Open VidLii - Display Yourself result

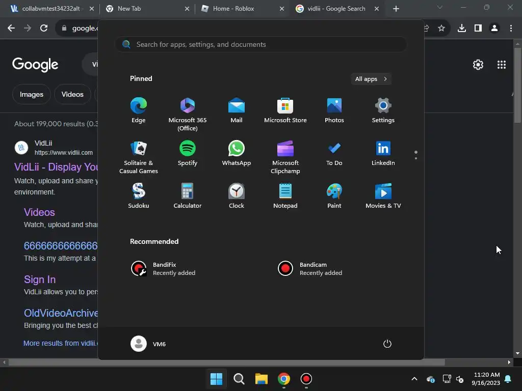coord(56,167)
